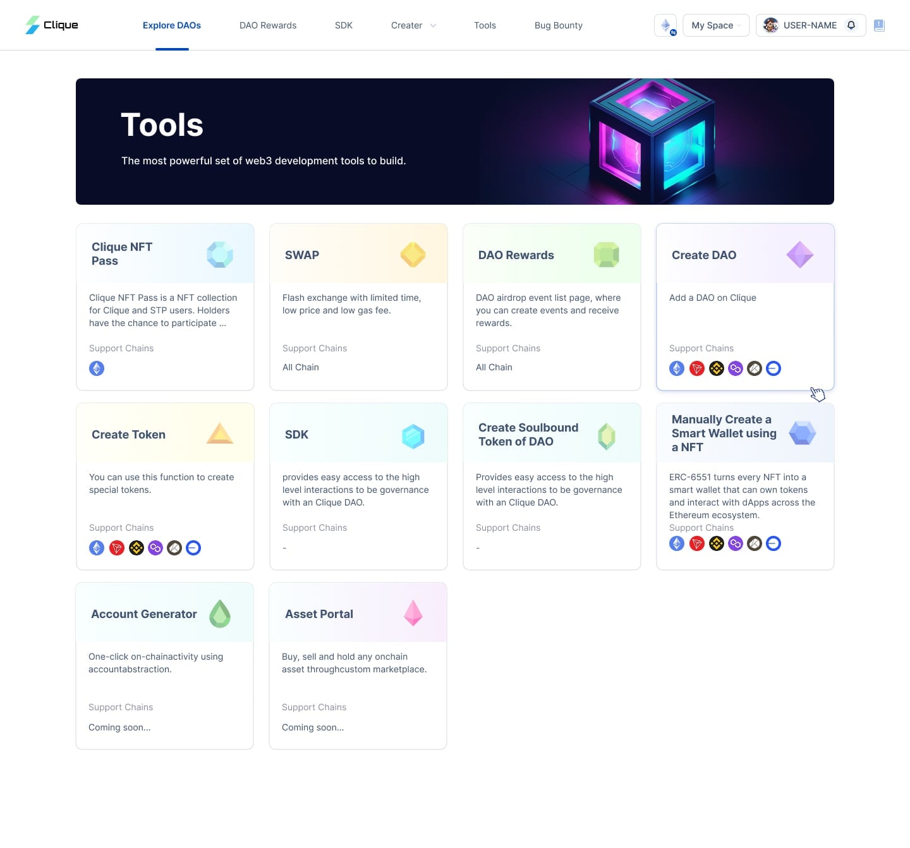Click the Clique NFT Pass gem icon

pos(220,255)
